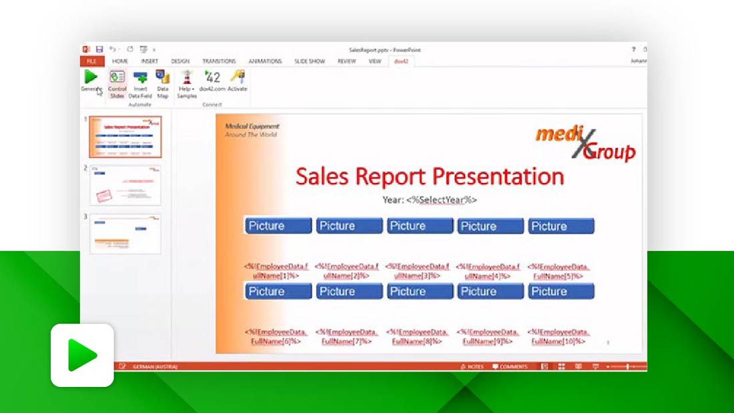Expand the Customize Quick Access Toolbar arrow
Image resolution: width=734 pixels, height=413 pixels.
[153, 49]
